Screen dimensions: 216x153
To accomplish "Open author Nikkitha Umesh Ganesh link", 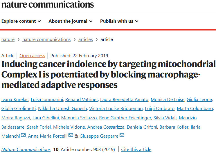I will point(62,109).
